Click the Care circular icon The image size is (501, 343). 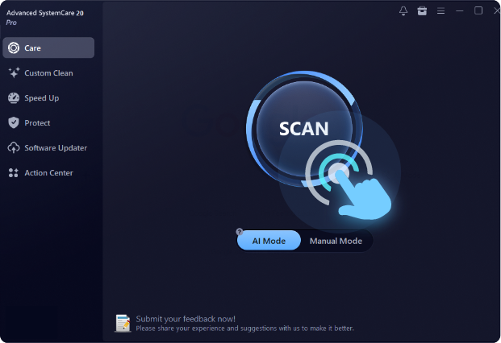click(x=14, y=48)
